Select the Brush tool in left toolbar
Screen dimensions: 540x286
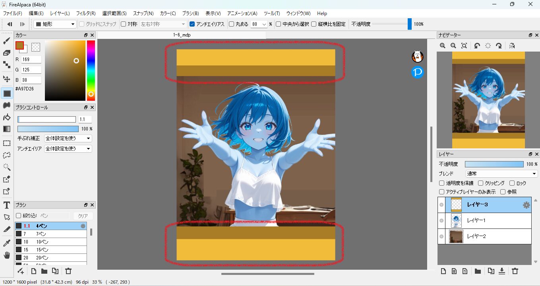[x=7, y=41]
